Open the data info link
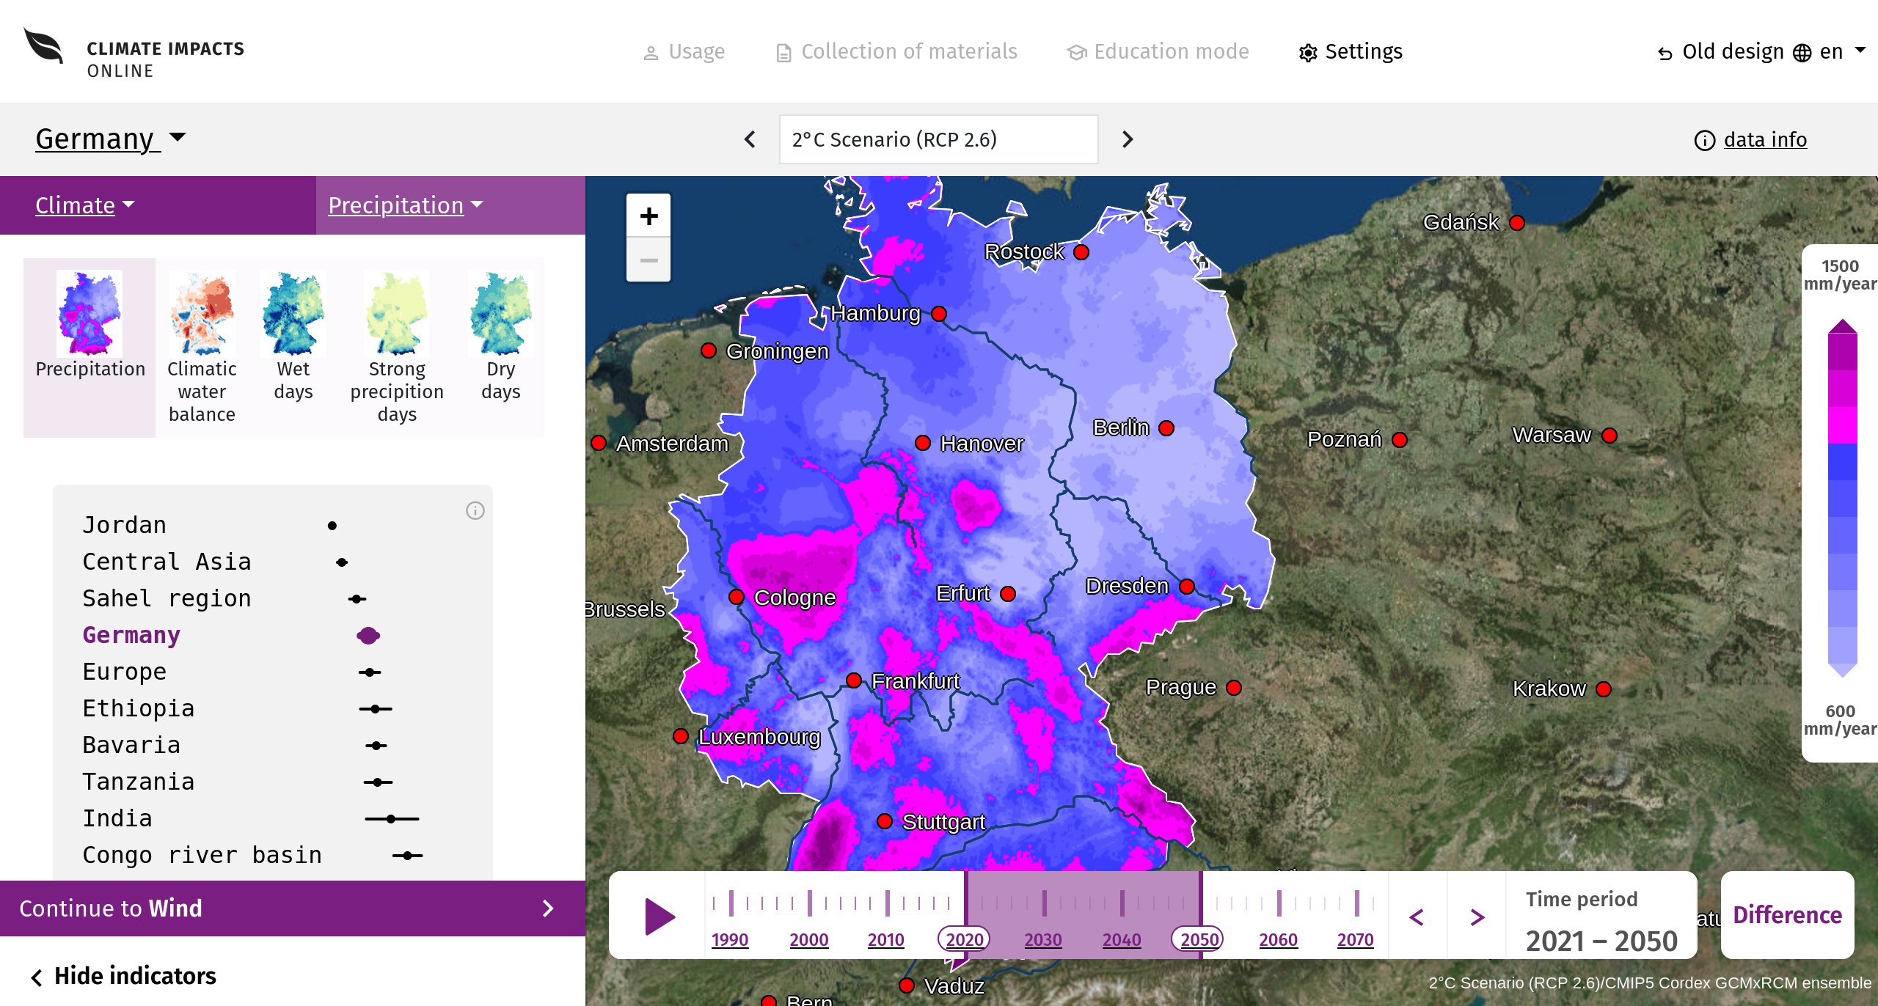The image size is (1878, 1006). (1750, 139)
